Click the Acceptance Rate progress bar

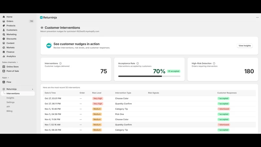[149, 76]
